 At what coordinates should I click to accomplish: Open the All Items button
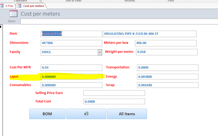tap(127, 114)
